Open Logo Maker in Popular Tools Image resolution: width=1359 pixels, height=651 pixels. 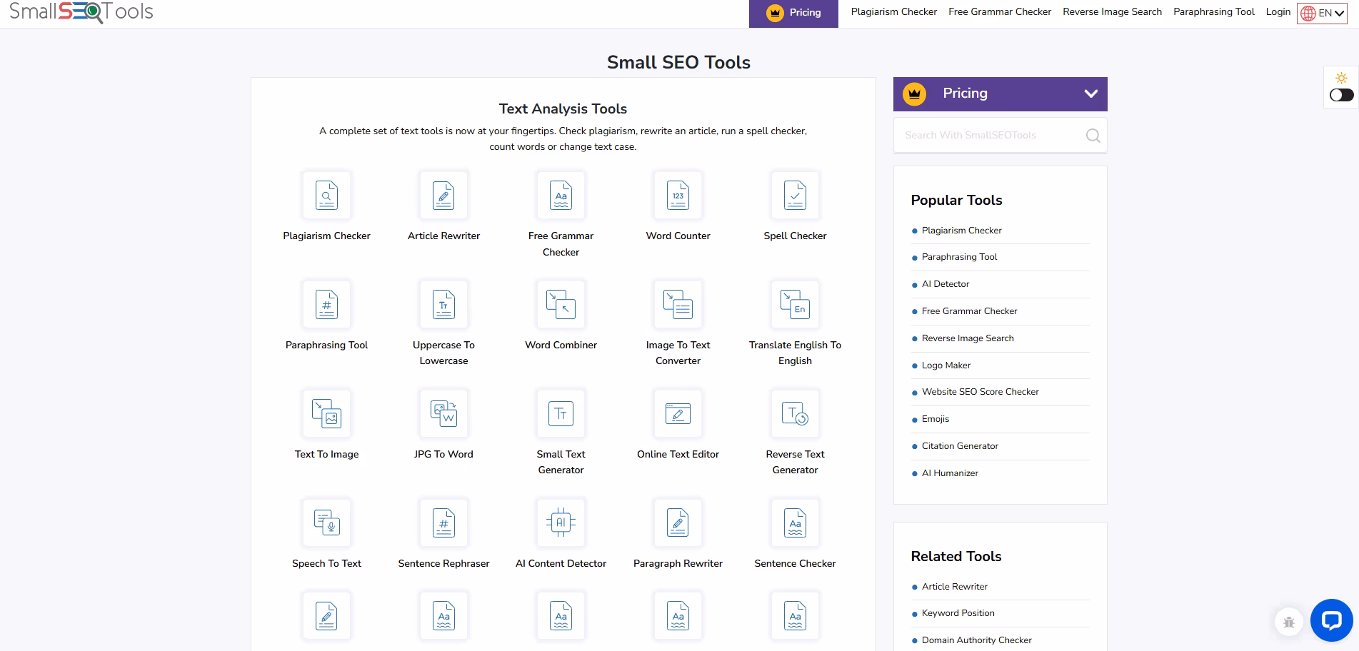946,365
